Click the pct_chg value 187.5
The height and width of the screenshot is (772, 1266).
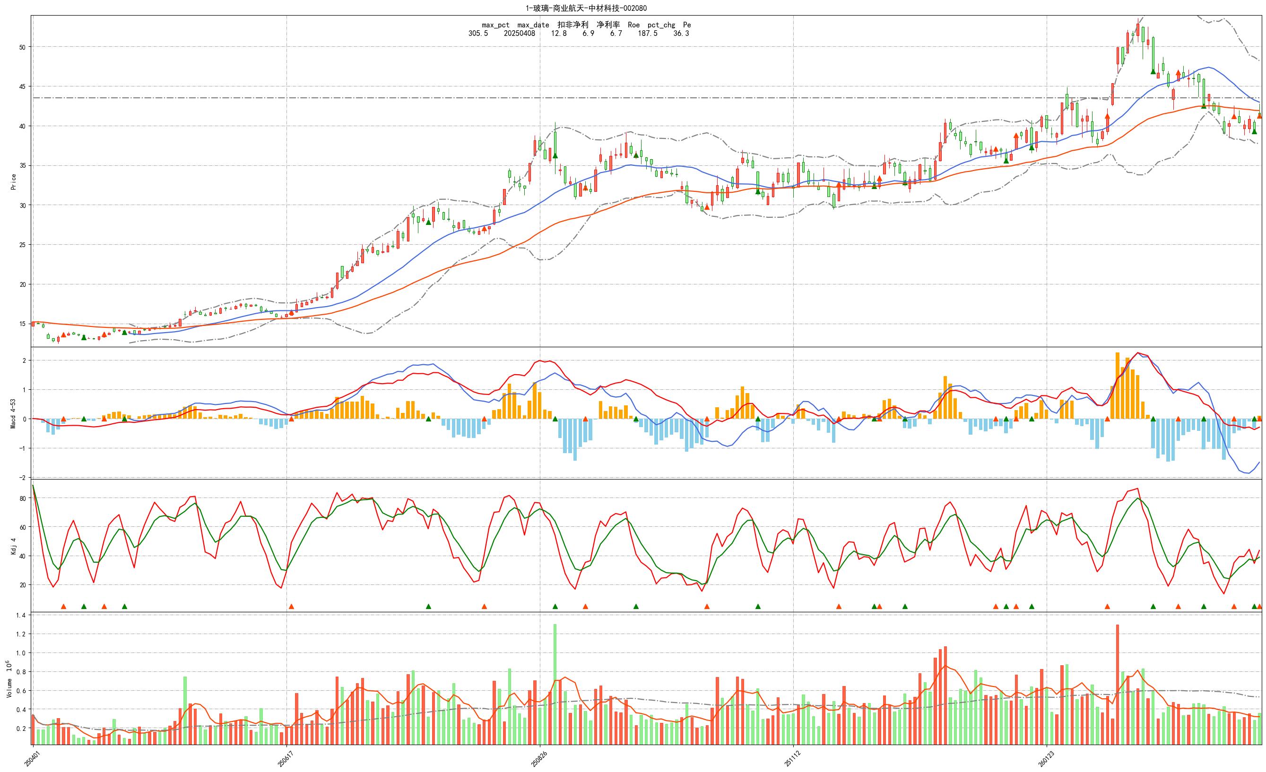(647, 34)
